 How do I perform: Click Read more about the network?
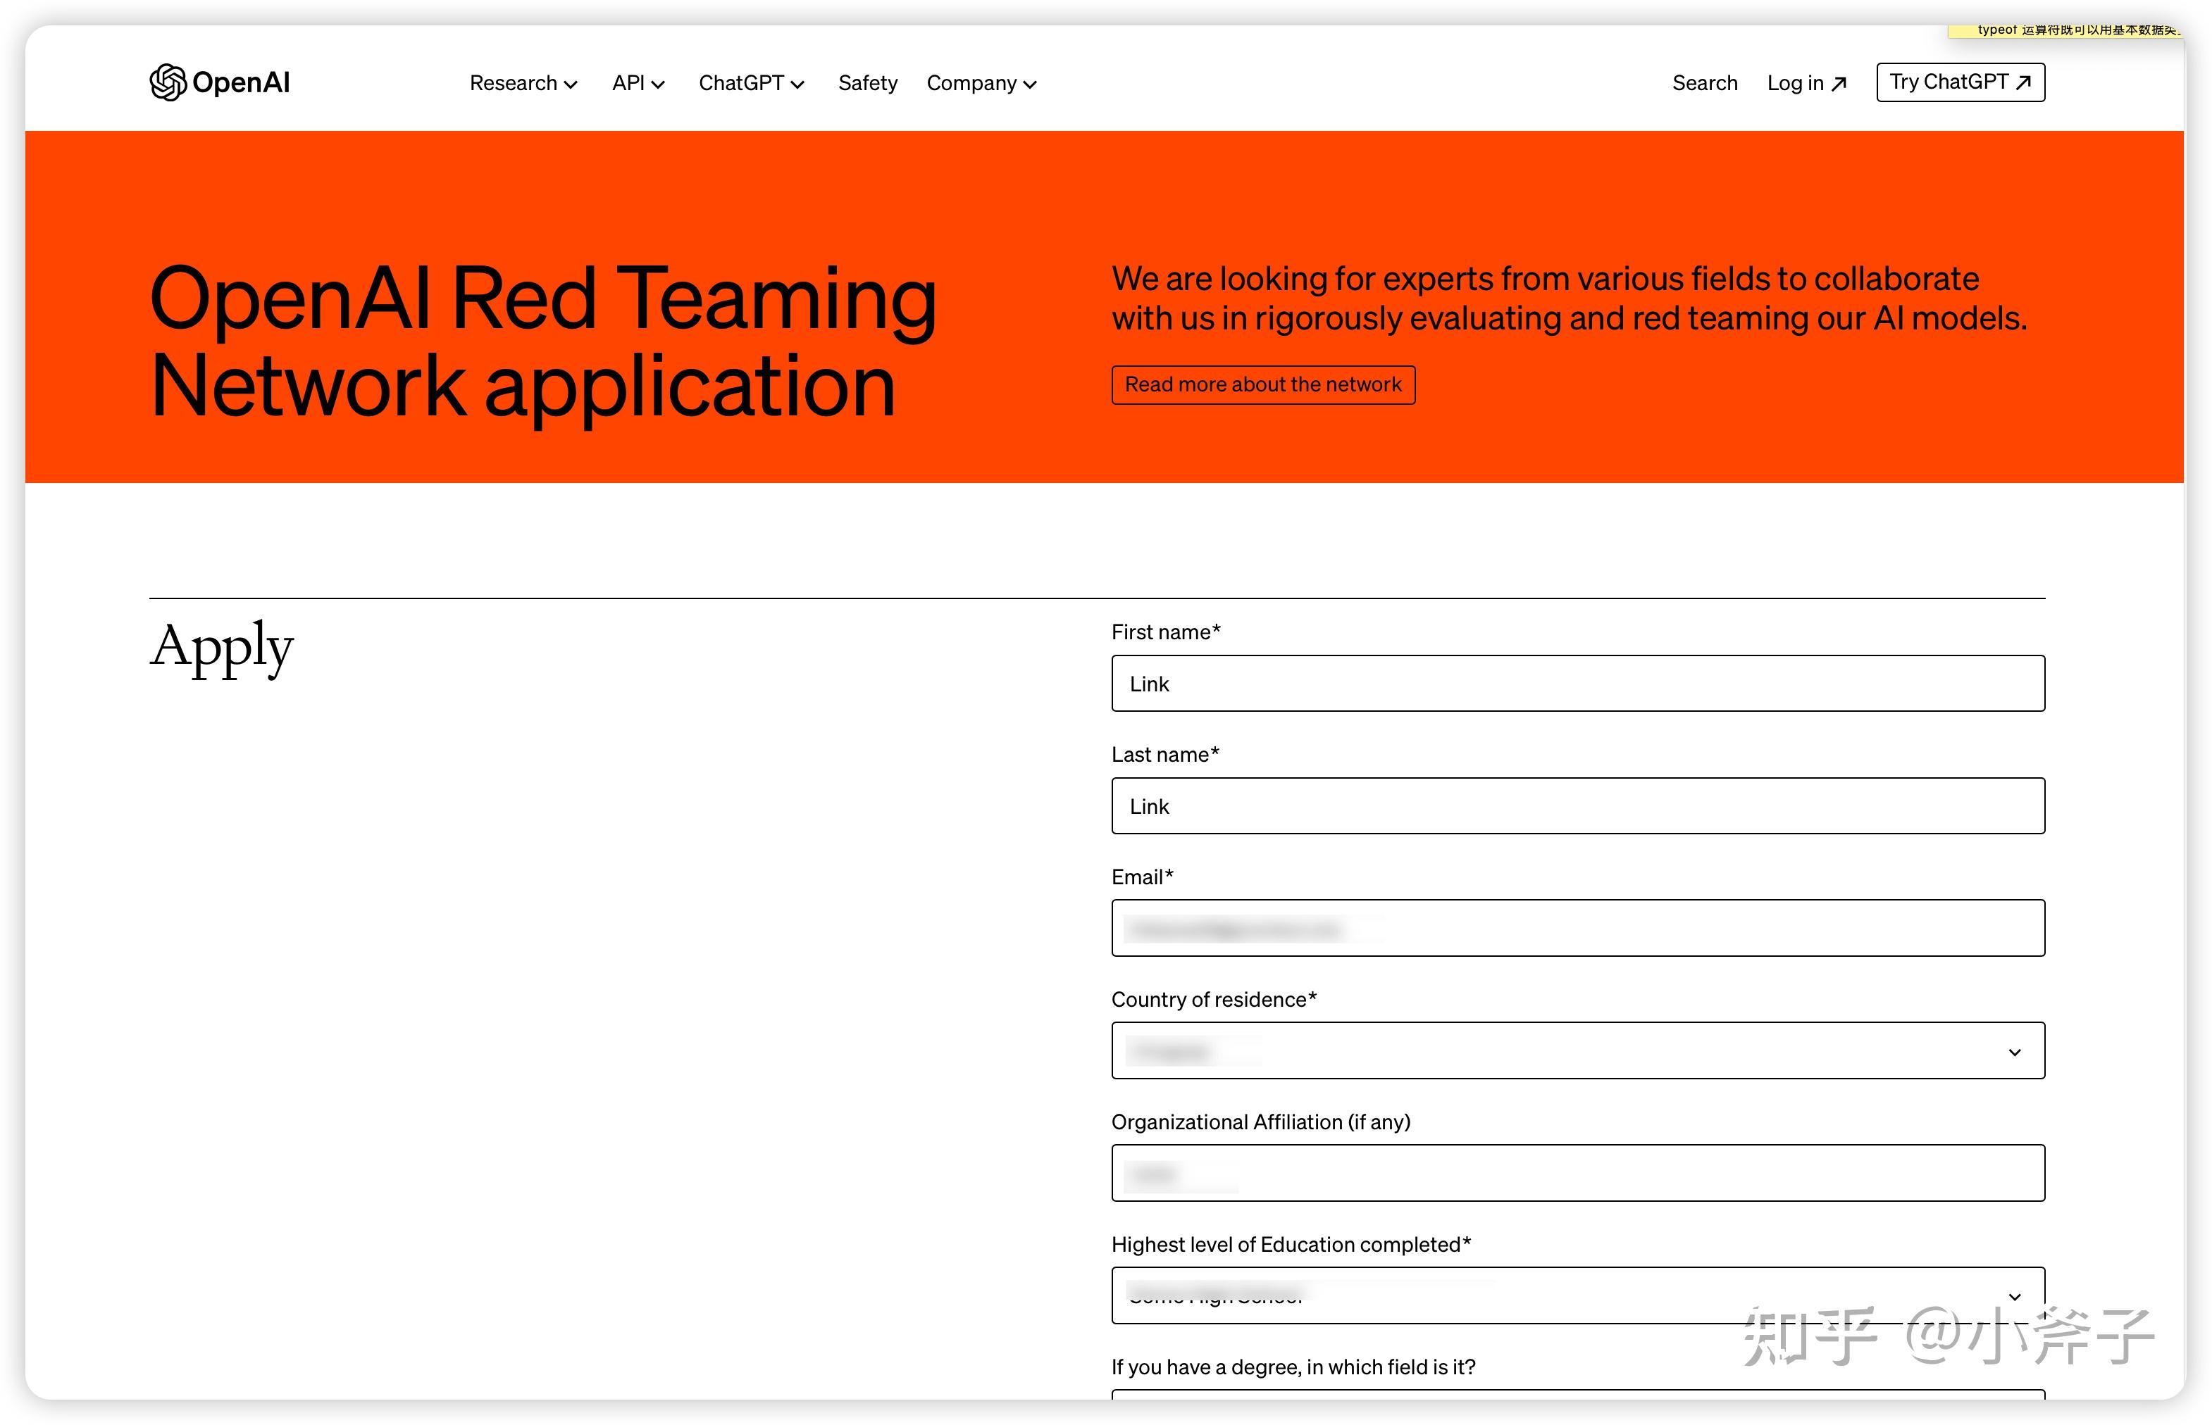(x=1262, y=385)
